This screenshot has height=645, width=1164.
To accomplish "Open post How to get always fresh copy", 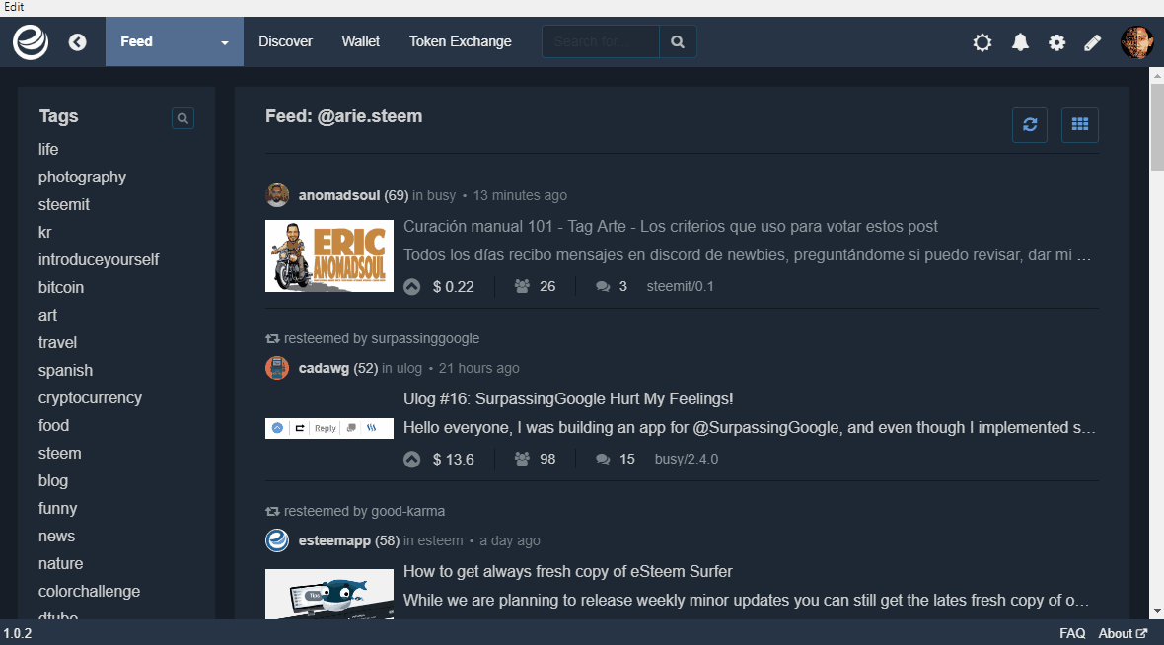I will tap(568, 571).
